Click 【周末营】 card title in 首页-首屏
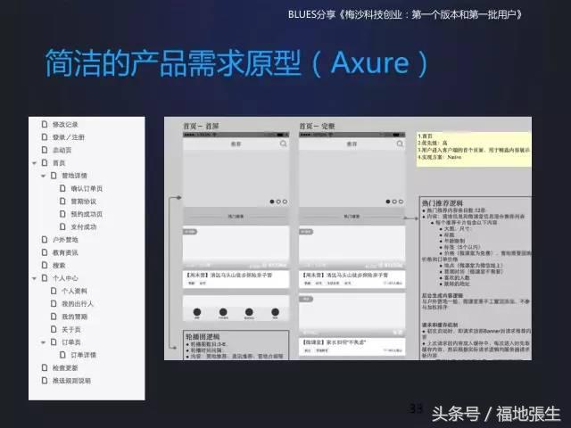 (x=229, y=276)
